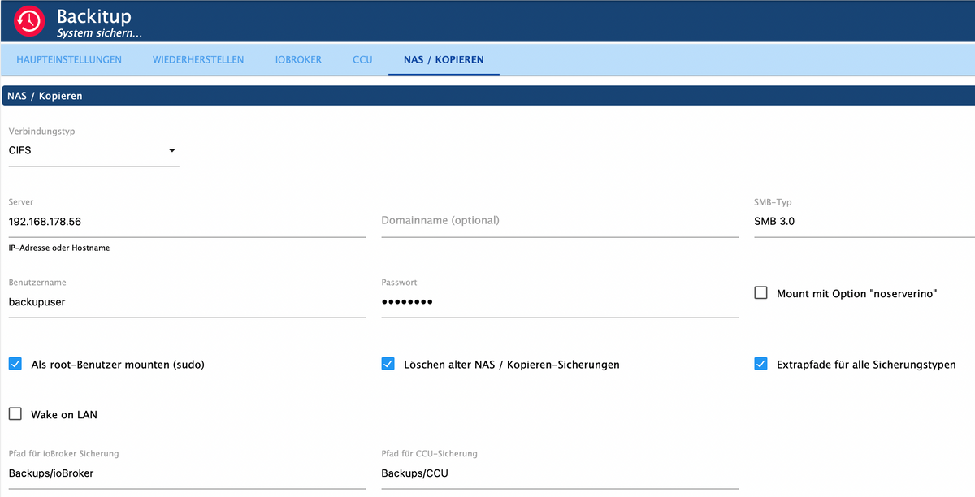Open the ioBroker tab
975x497 pixels.
[x=298, y=60]
